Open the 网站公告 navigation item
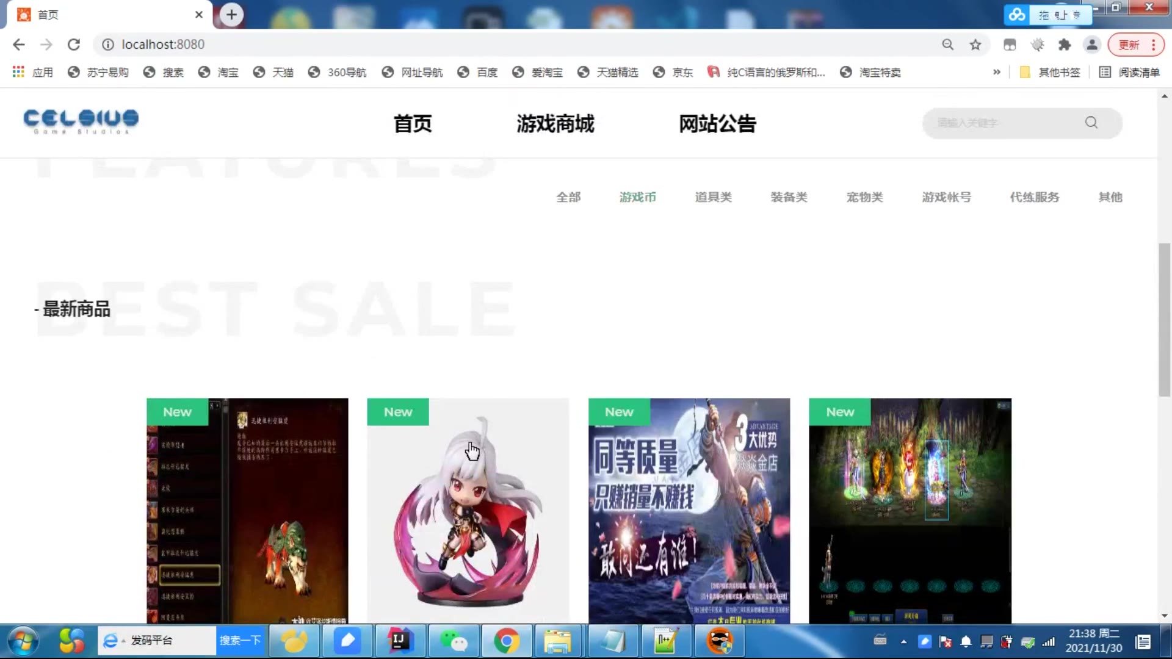 pyautogui.click(x=717, y=123)
